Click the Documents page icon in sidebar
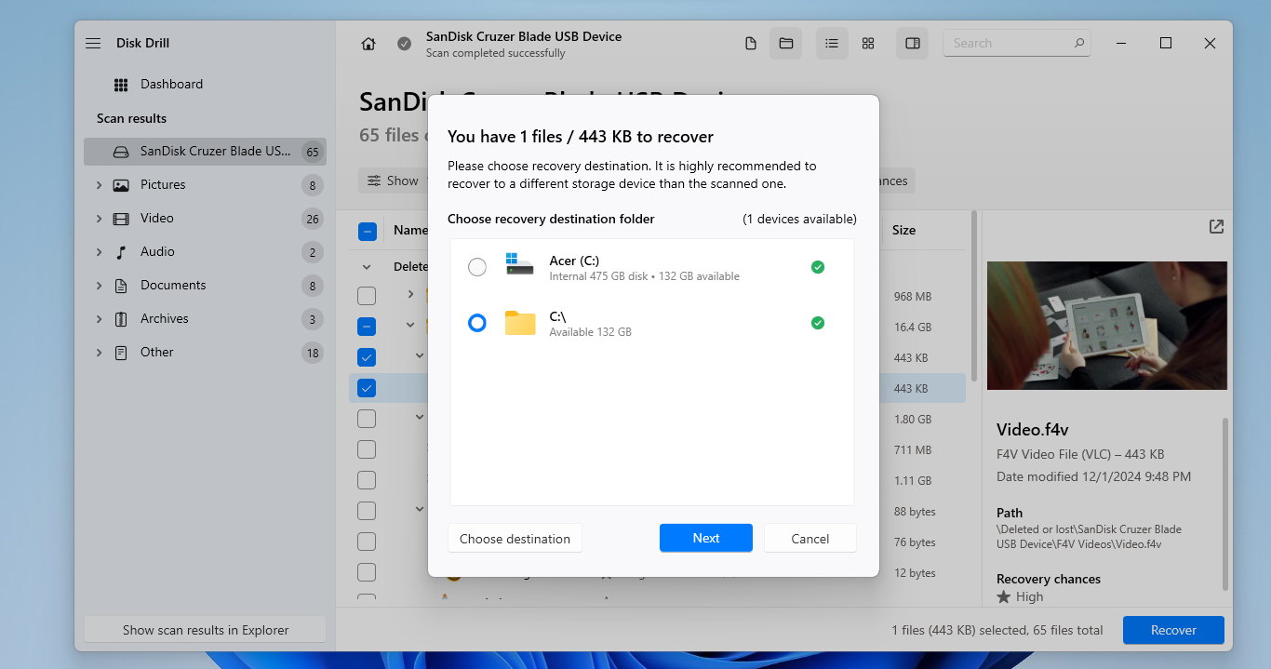 coord(121,286)
